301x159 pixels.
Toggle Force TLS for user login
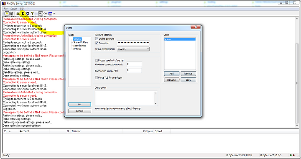coord(97,77)
